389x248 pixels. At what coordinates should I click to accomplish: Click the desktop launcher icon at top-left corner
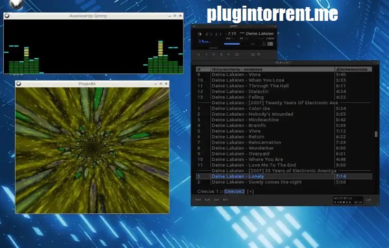(x=16, y=4)
